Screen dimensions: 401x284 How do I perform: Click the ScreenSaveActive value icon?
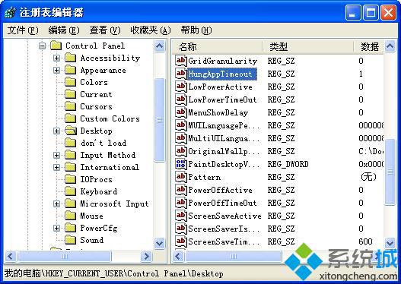(181, 216)
